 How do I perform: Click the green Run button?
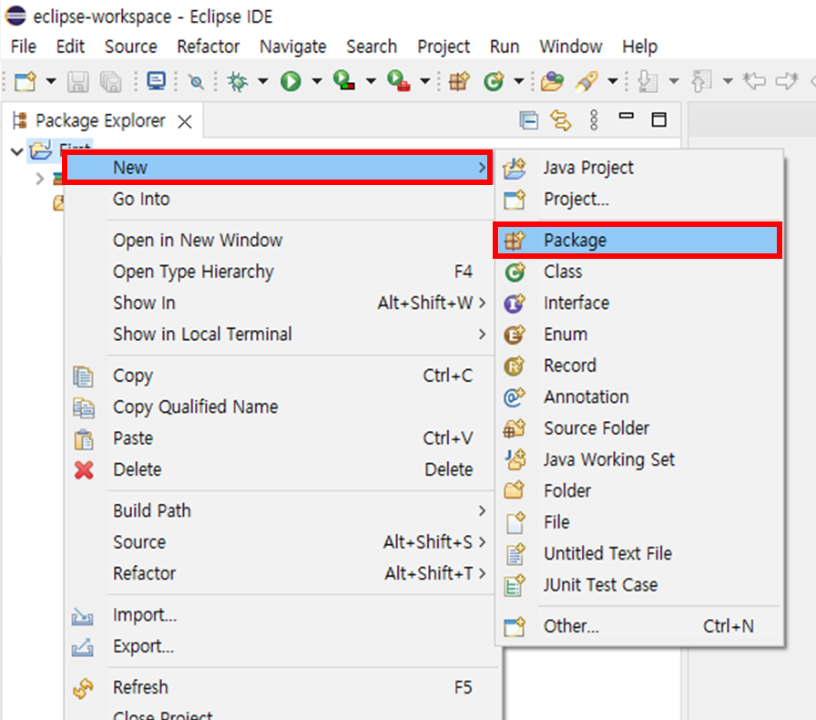pos(291,81)
